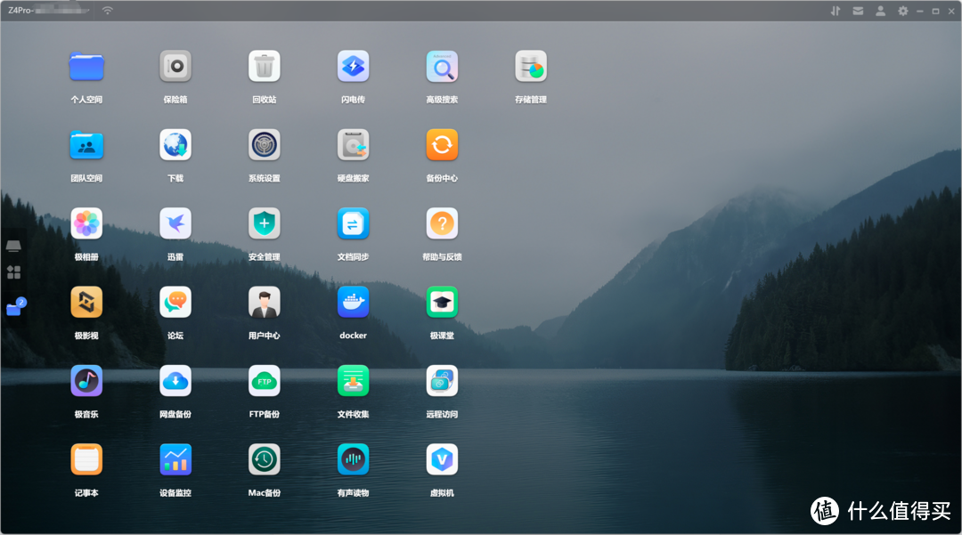Launch 迅雷 download app
This screenshot has height=535, width=962.
click(175, 223)
